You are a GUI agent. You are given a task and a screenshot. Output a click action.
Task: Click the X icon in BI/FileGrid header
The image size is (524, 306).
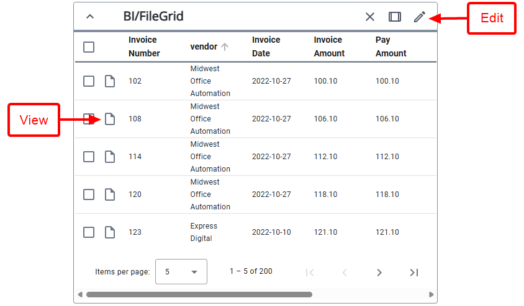(370, 17)
